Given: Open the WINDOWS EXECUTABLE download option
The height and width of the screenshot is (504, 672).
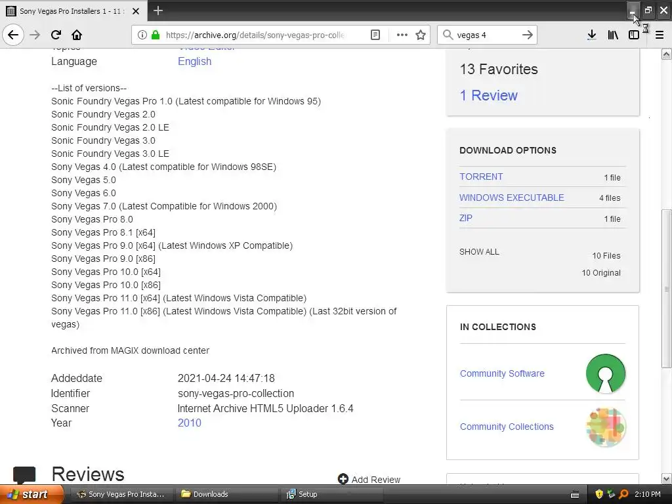Looking at the screenshot, I should tap(512, 198).
